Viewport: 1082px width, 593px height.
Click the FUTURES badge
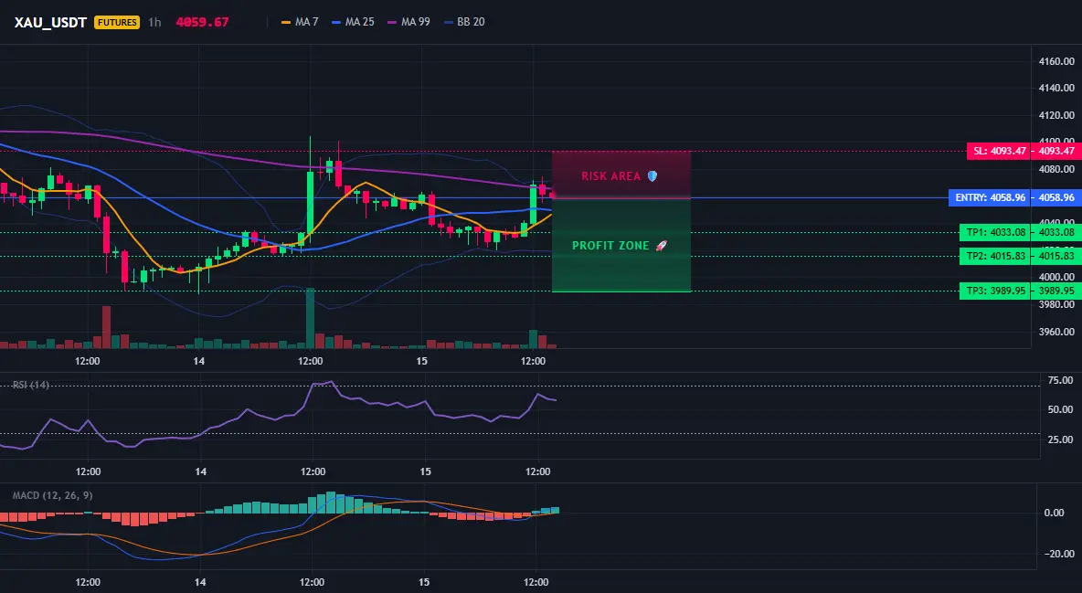click(117, 22)
